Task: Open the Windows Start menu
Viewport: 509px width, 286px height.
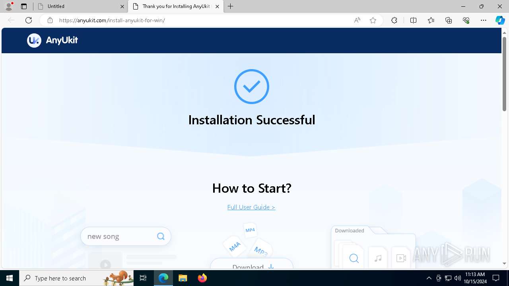Action: pyautogui.click(x=10, y=278)
